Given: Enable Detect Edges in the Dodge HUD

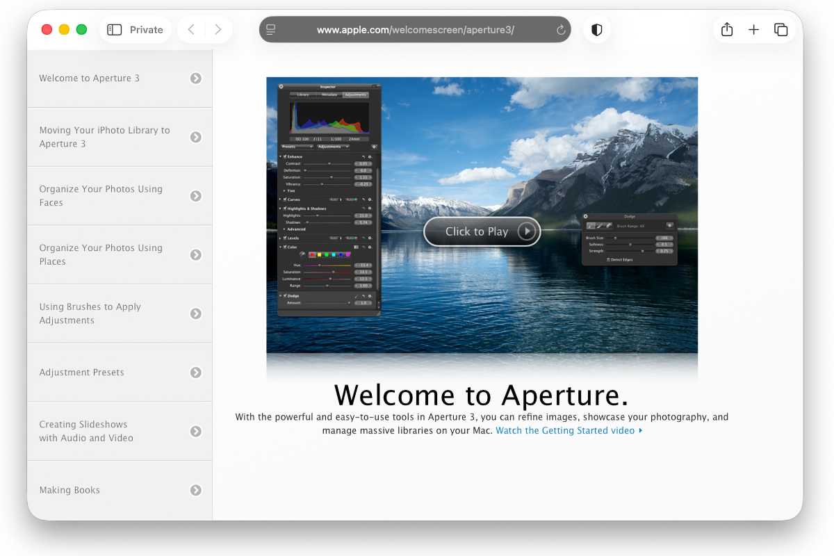Looking at the screenshot, I should pos(607,260).
